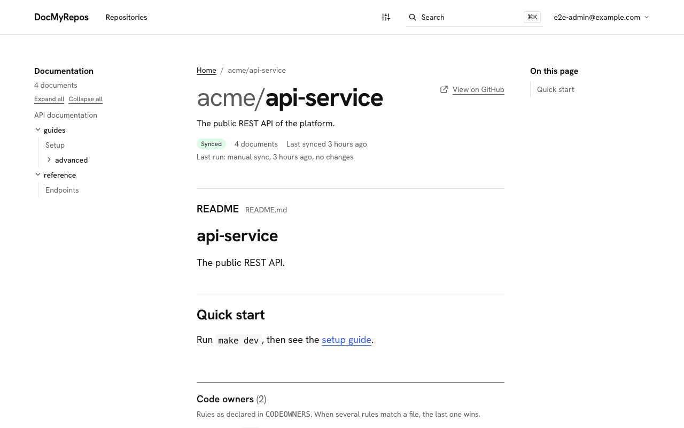Click the README section heading

217,209
